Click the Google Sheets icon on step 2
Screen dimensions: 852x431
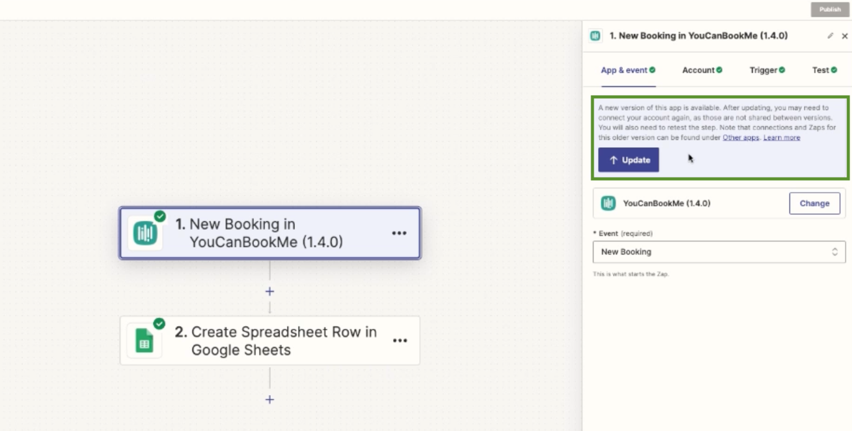tap(145, 340)
